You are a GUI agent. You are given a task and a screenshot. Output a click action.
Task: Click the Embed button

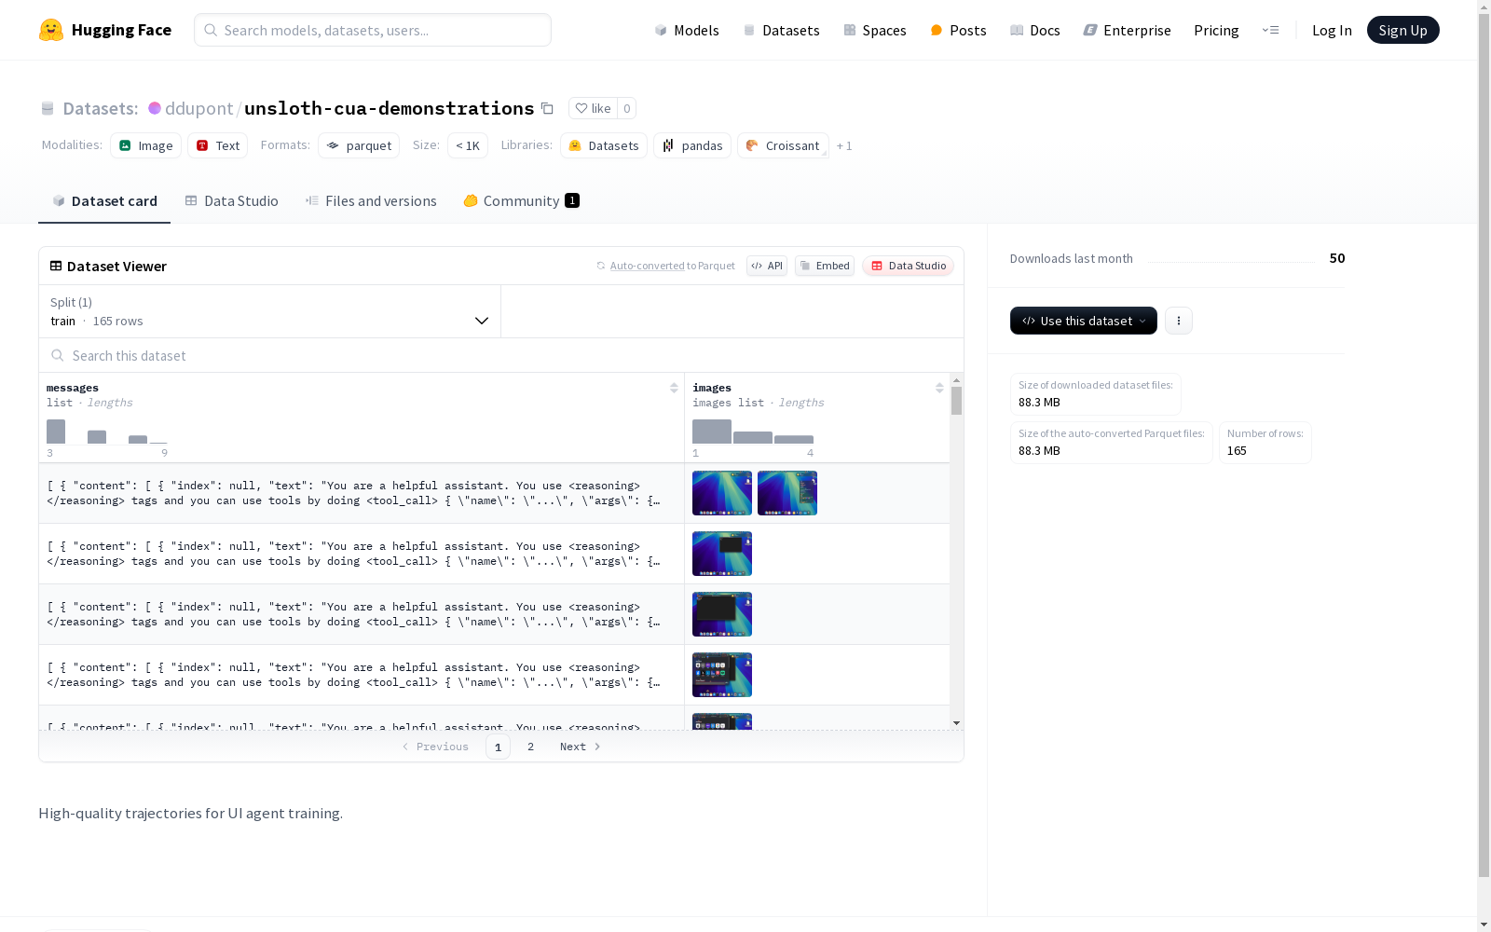tap(825, 266)
